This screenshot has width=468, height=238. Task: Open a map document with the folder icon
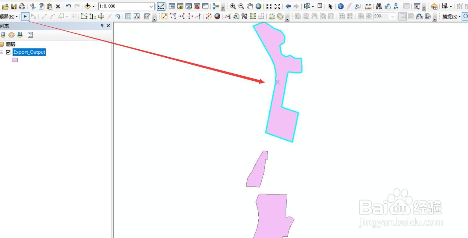[5, 6]
